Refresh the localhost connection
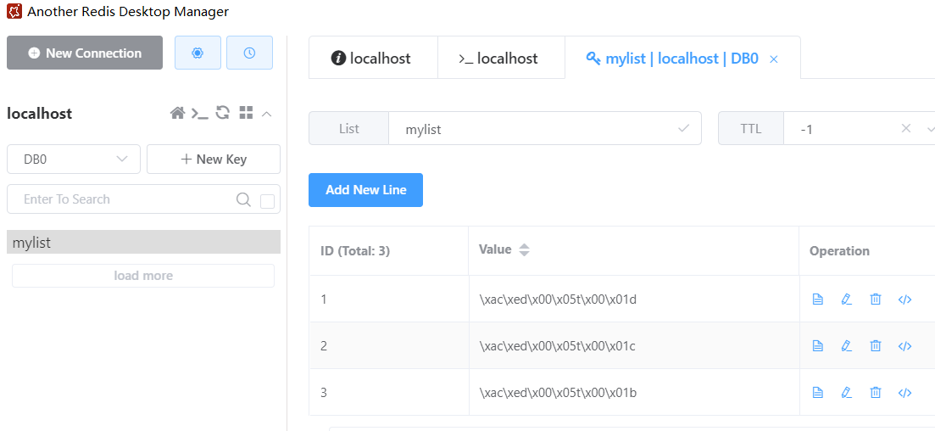 [x=223, y=112]
